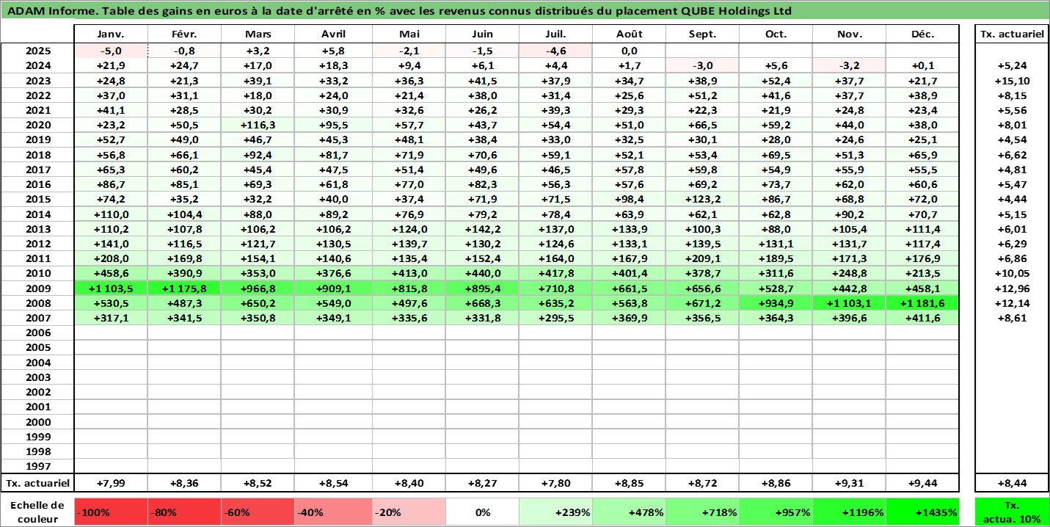Click the 'Tx. actuariel' column header at right
The image size is (1050, 527).
[1011, 34]
